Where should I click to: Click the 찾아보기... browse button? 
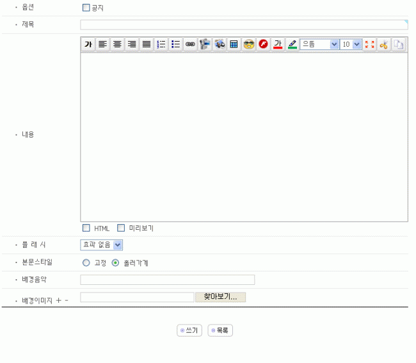[x=220, y=297]
